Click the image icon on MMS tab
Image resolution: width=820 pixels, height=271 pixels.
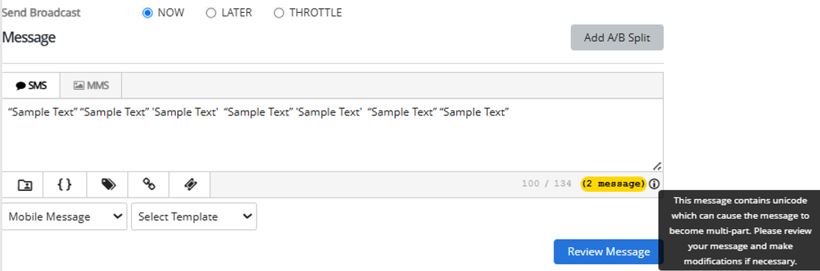click(x=79, y=85)
